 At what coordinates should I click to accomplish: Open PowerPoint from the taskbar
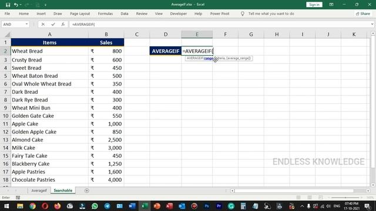pos(157,206)
